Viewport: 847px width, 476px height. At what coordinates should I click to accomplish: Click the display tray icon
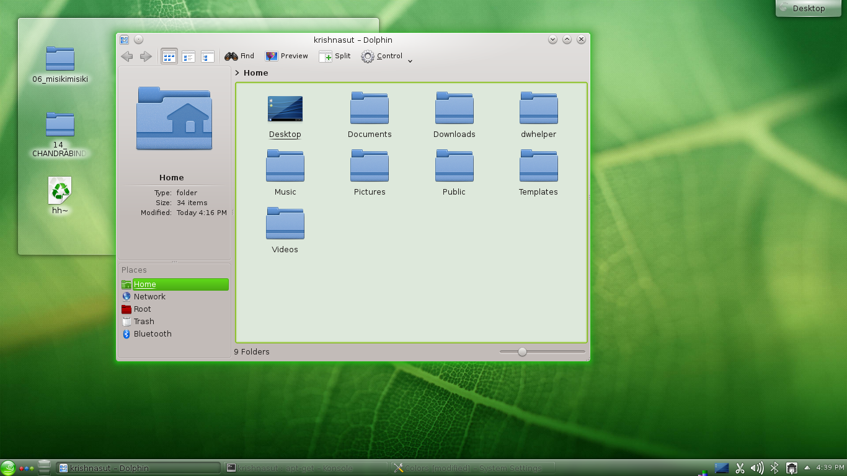pyautogui.click(x=722, y=468)
